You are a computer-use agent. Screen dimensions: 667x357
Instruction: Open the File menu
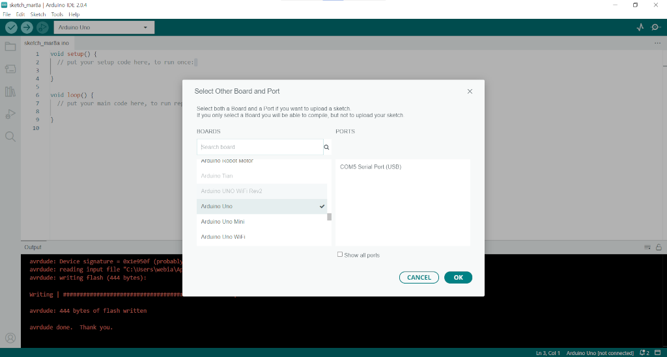point(7,14)
